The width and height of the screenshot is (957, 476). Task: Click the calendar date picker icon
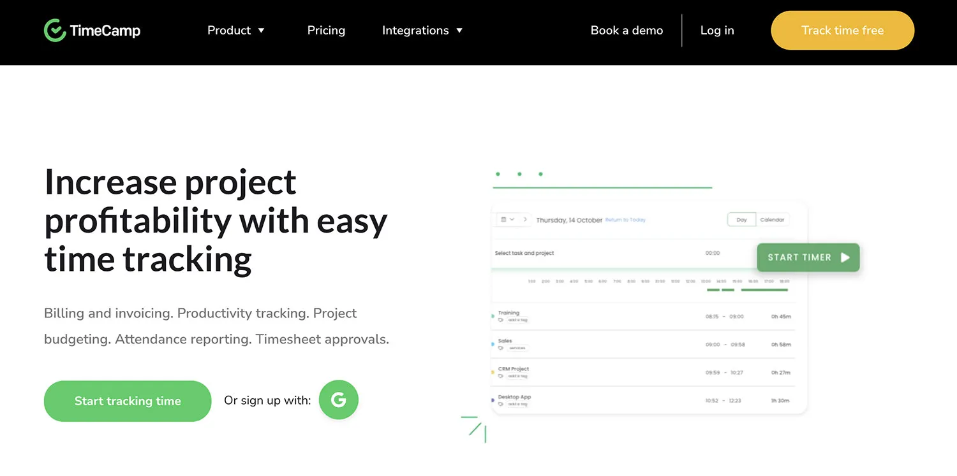(x=504, y=219)
